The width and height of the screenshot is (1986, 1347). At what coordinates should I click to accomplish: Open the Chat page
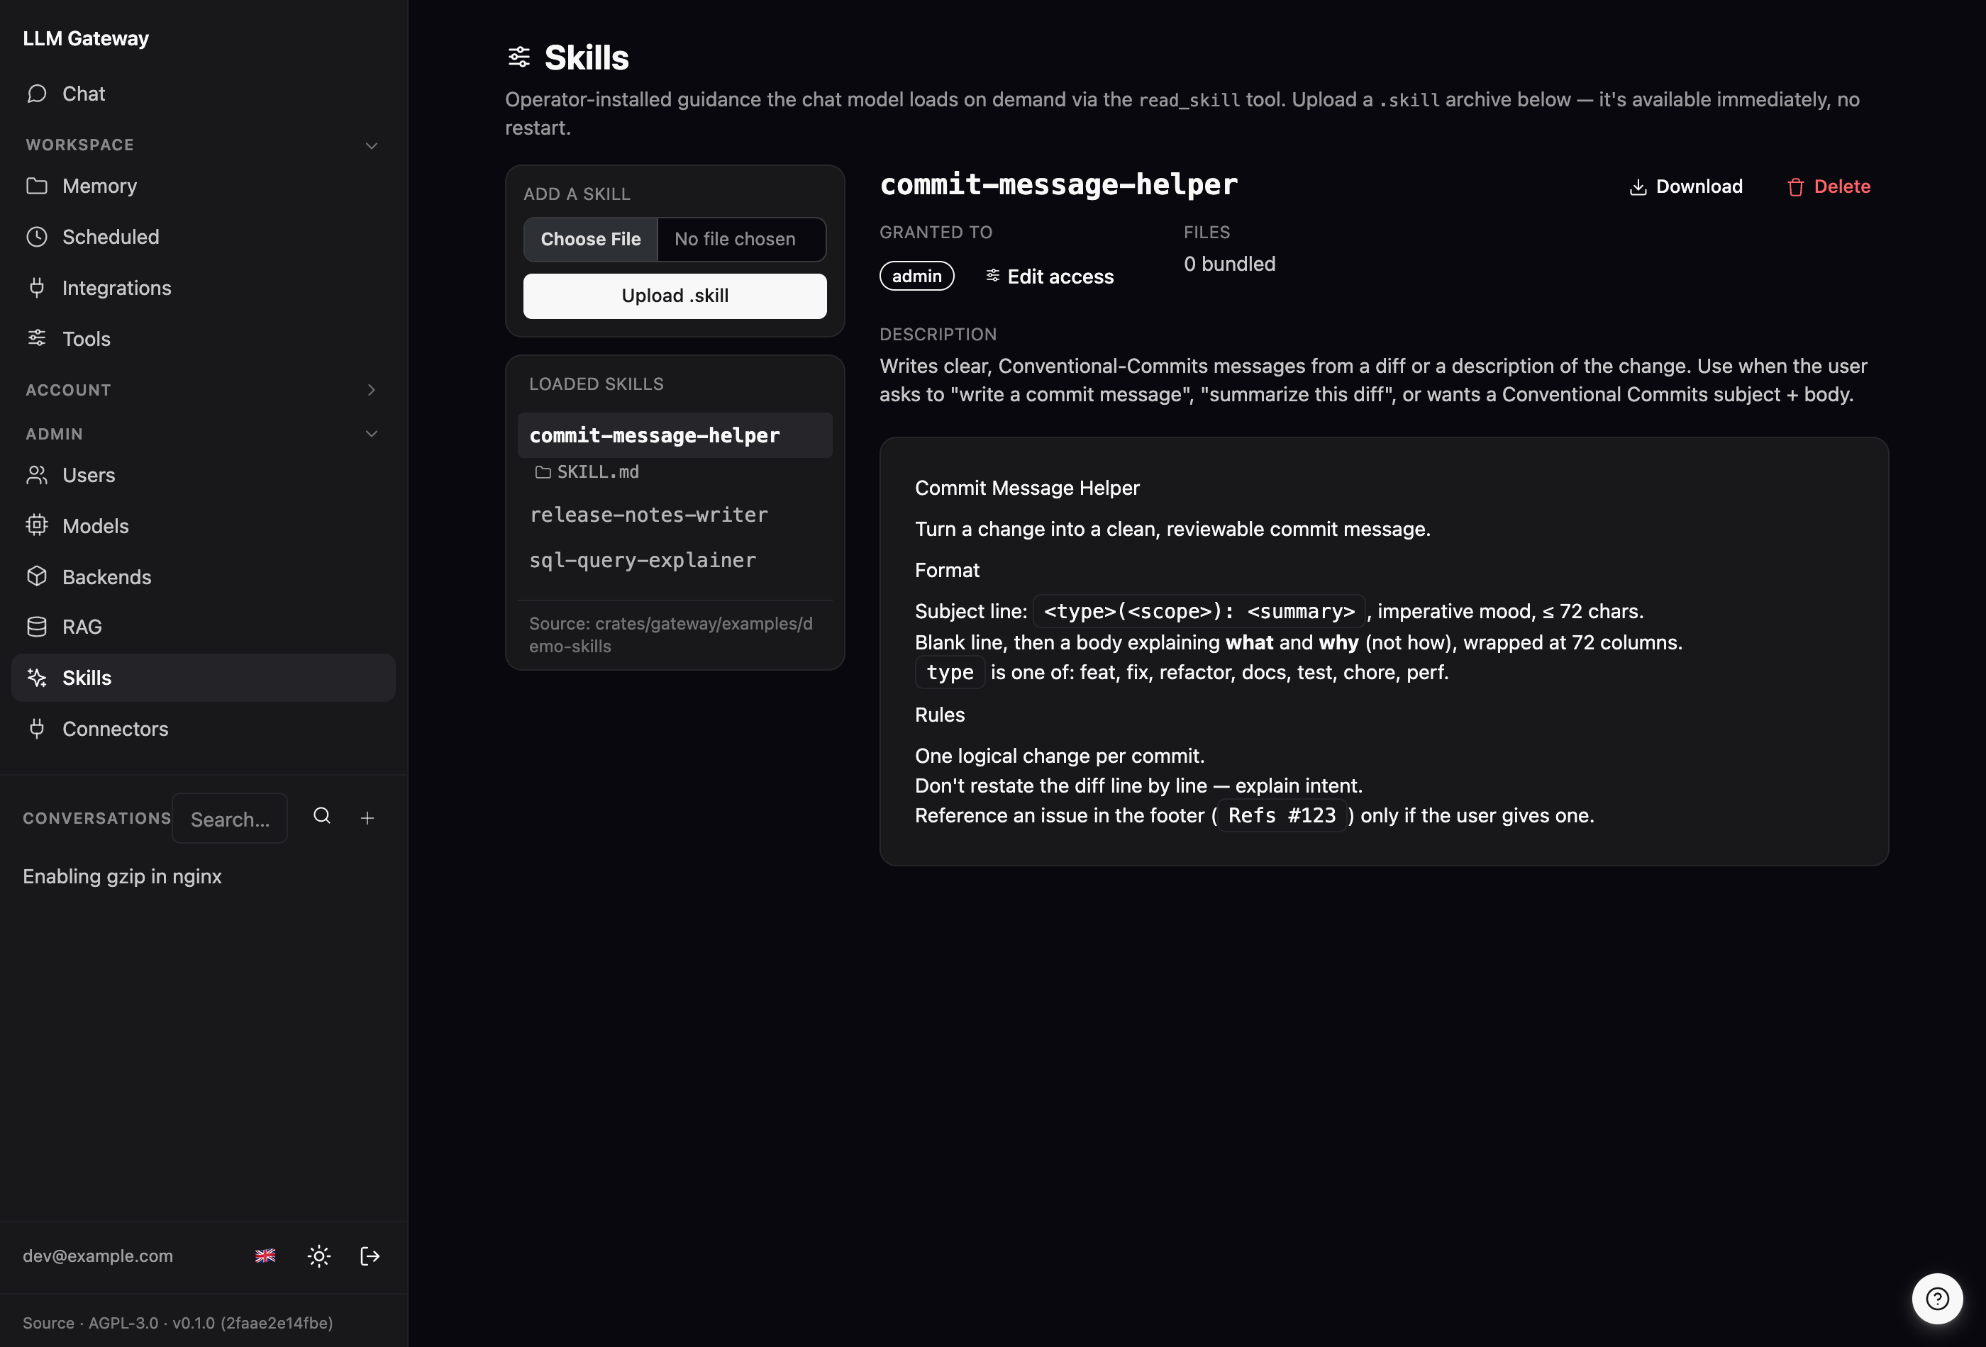point(204,94)
